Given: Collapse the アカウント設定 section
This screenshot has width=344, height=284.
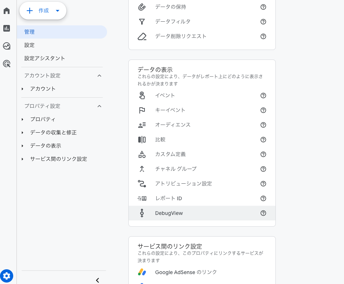Looking at the screenshot, I should (99, 76).
